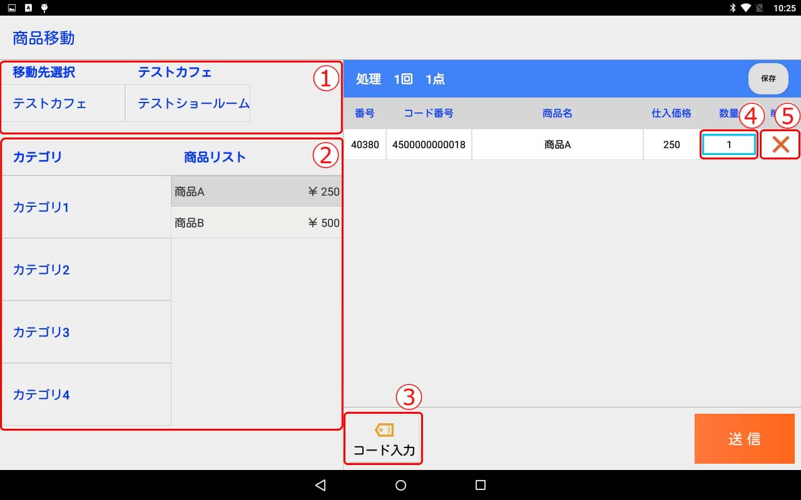Select テストカフェ as the destination store

63,103
